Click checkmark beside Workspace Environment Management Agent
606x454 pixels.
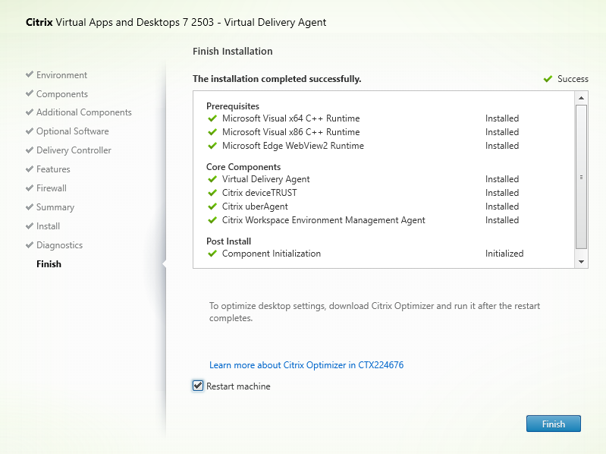[212, 220]
